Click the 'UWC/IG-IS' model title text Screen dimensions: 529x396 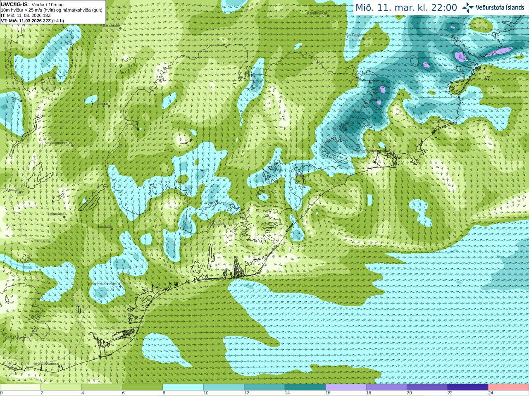(x=14, y=4)
